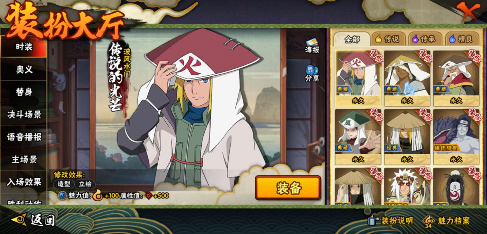Screen dimensions: 487x234
Task: Click the 返回 back arrow icon
Action: click(20, 219)
